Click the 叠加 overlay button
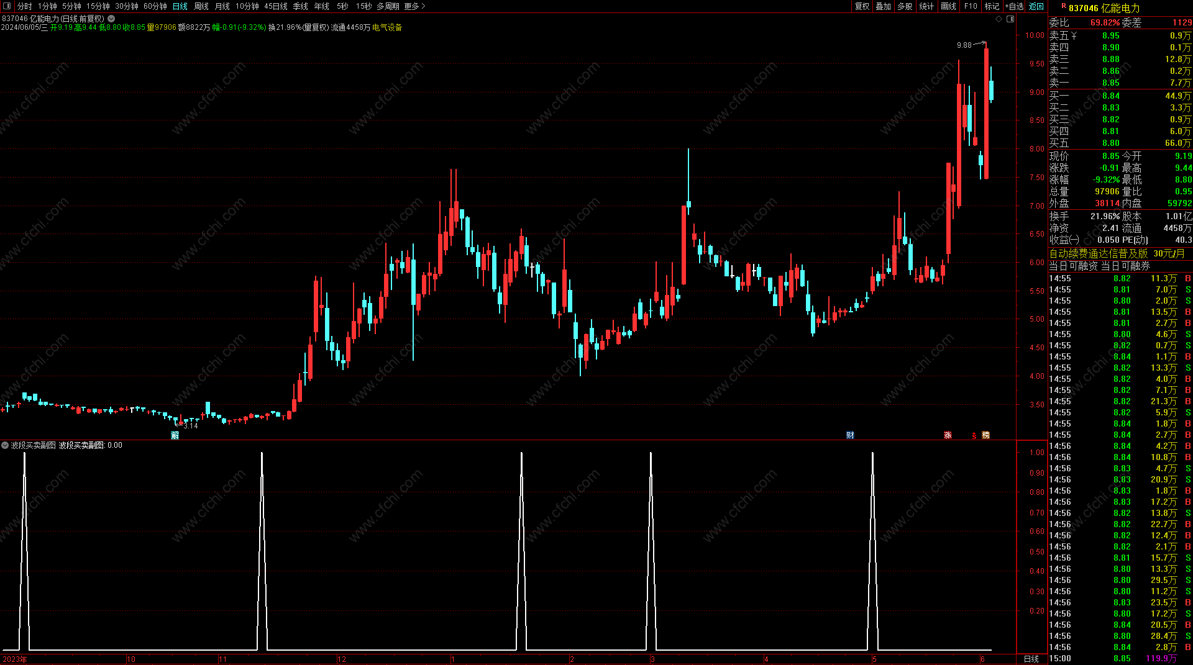This screenshot has height=665, width=1193. 884,6
